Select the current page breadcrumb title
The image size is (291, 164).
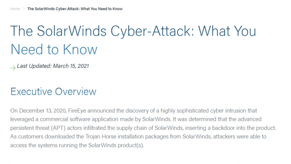pos(75,9)
